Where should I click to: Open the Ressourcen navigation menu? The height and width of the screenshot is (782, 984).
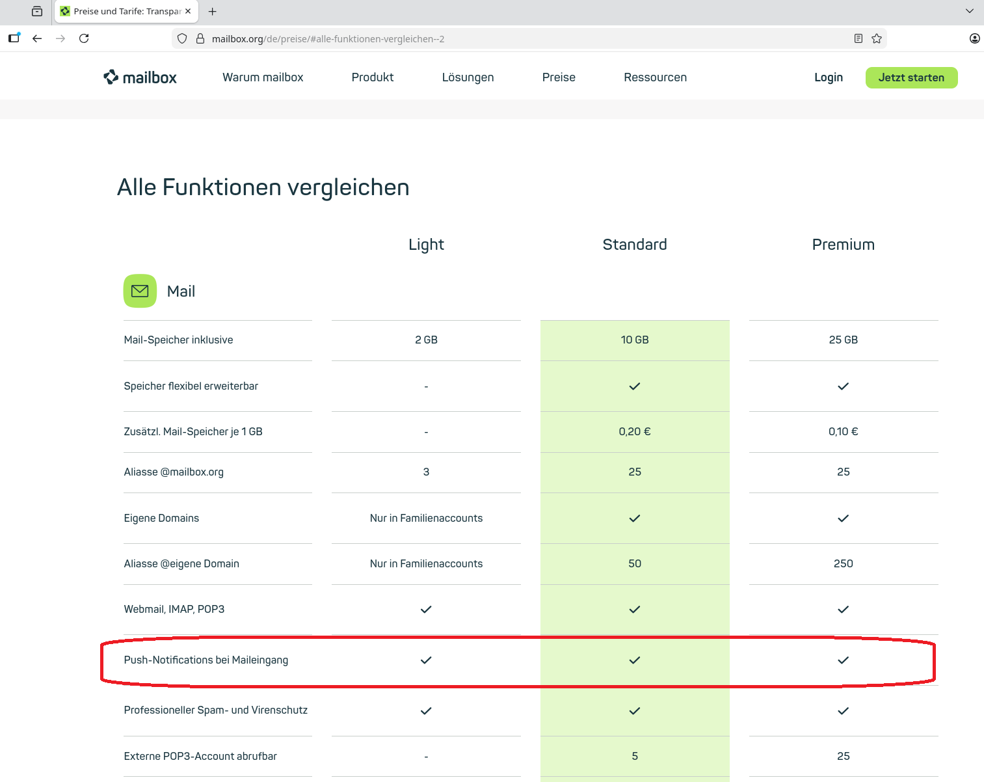pos(655,77)
